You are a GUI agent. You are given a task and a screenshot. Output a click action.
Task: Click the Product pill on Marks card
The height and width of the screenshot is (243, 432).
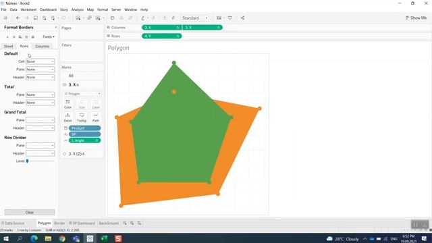click(x=84, y=128)
